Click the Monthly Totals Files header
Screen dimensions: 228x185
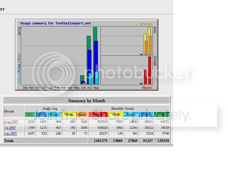(146, 114)
